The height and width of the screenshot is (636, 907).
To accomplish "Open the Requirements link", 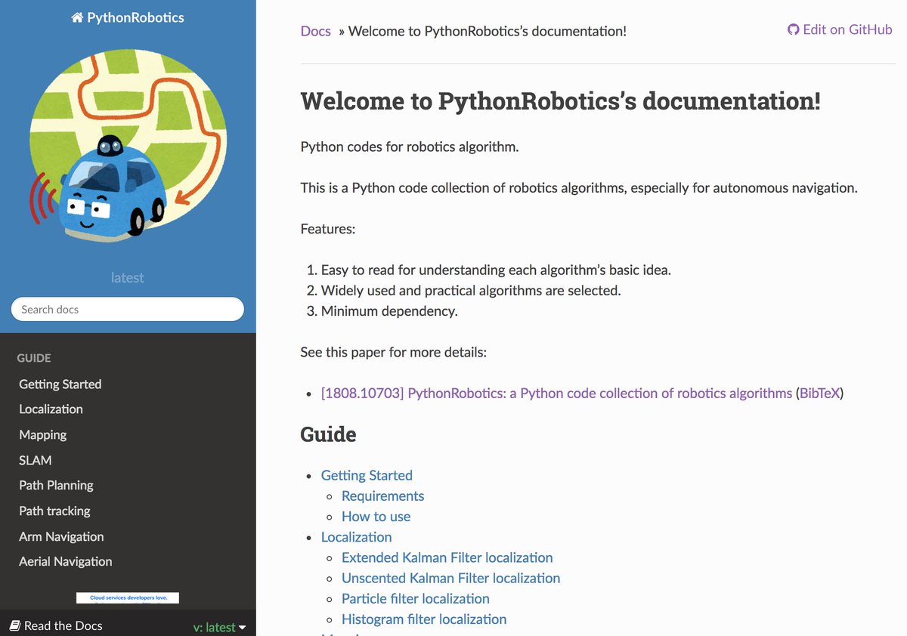I will click(x=382, y=496).
